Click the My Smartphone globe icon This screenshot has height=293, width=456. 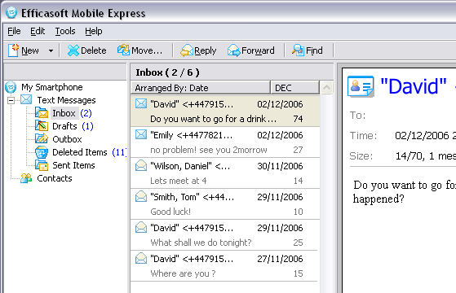[x=11, y=87]
